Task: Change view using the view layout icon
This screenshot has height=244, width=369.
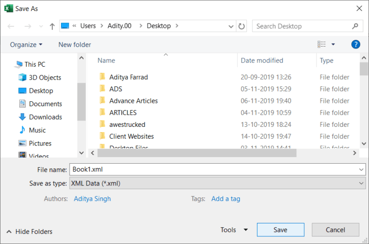Action: click(x=322, y=44)
